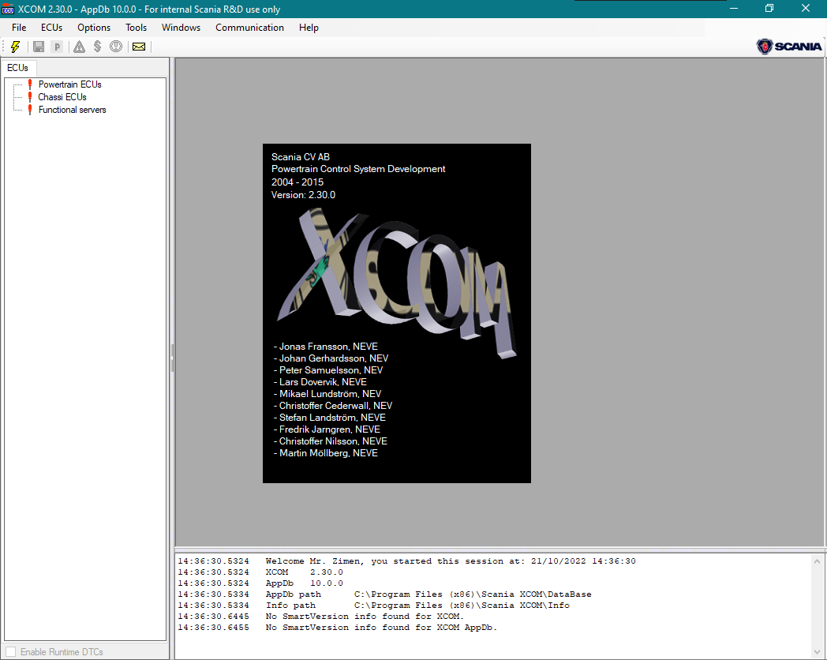Click the warning triangle DTC icon
Screen dimensions: 827x660
78,47
